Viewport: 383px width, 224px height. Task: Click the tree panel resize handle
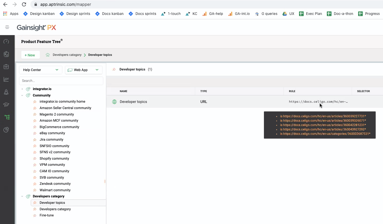(105, 181)
